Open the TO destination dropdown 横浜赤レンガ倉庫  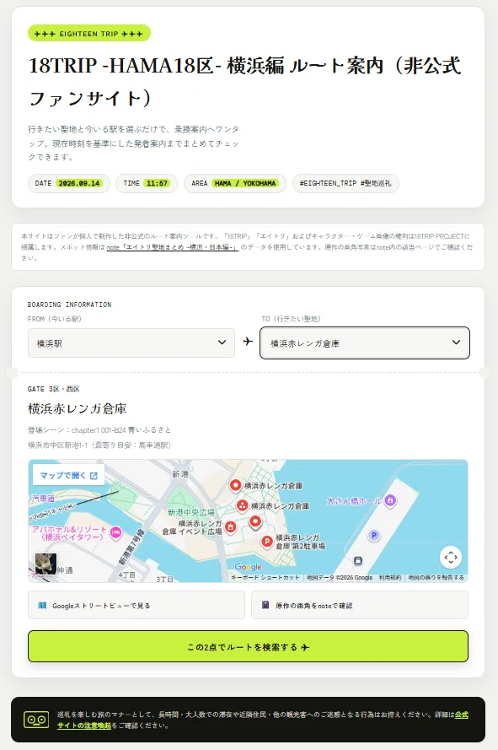365,343
